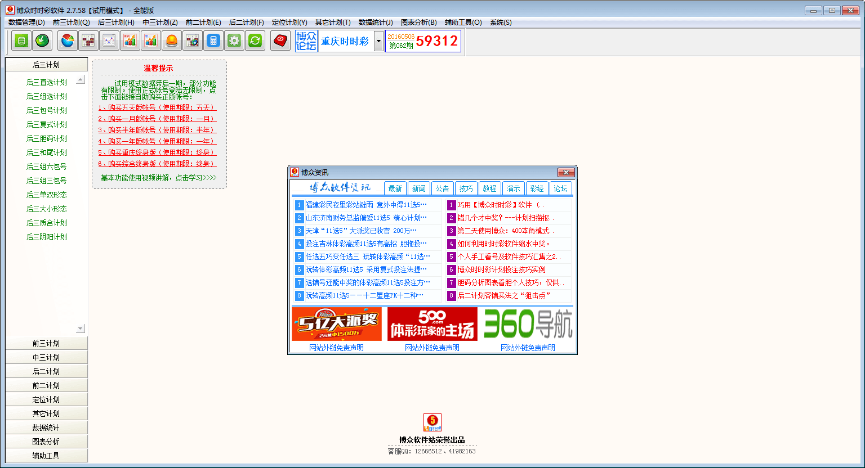Switch to the 公告 tab
Viewport: 865px width, 468px height.
click(x=443, y=188)
